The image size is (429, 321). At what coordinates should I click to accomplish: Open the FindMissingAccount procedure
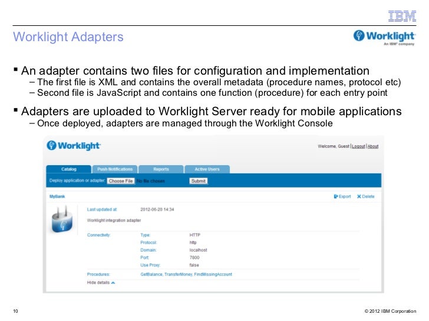(213, 275)
